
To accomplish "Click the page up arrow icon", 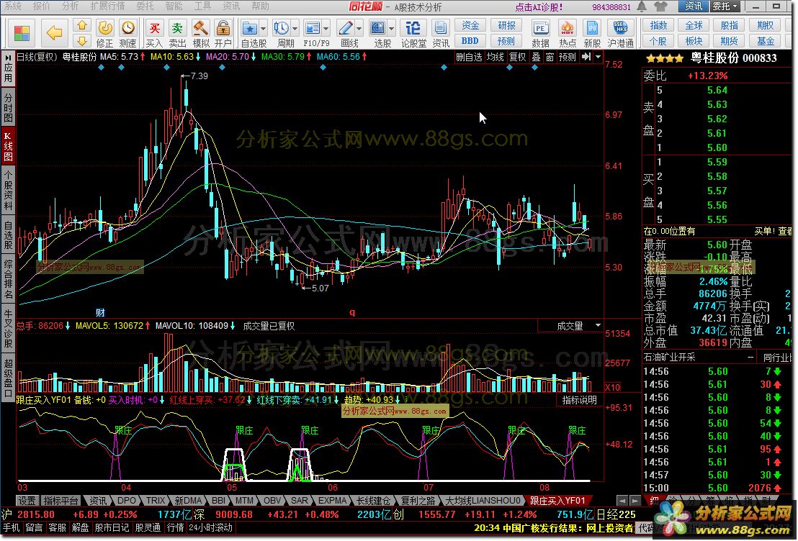I will coord(82,25).
